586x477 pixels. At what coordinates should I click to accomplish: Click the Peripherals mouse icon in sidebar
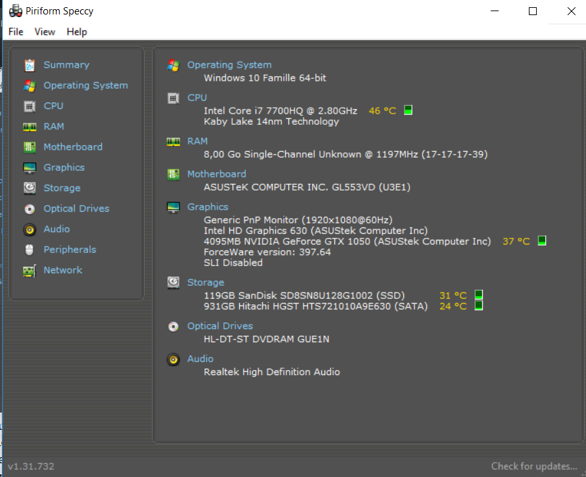[x=30, y=250]
